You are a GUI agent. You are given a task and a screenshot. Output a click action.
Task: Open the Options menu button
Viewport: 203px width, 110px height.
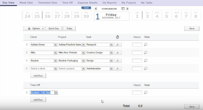click(34, 29)
